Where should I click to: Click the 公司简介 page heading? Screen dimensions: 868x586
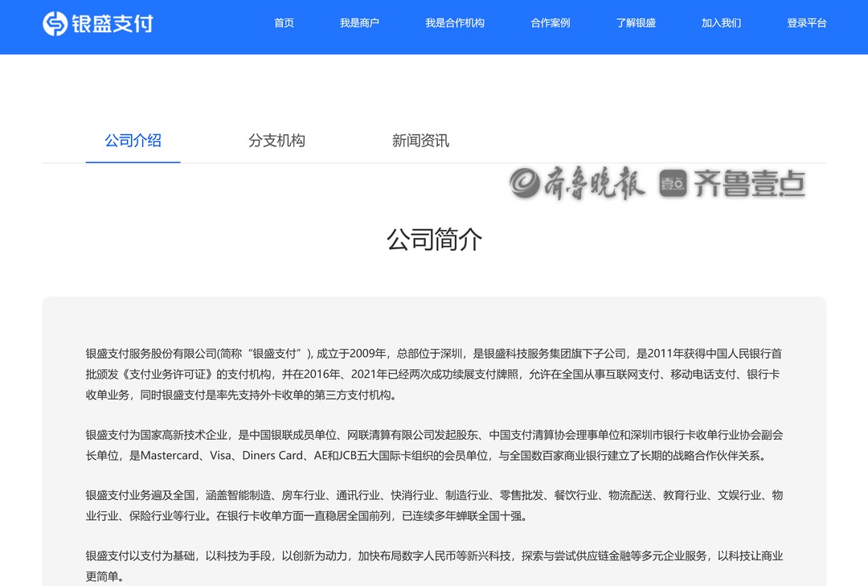pos(434,240)
